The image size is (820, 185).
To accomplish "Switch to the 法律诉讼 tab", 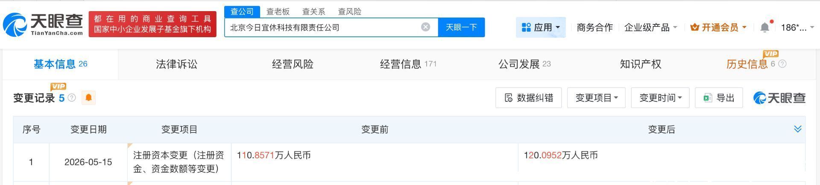I will tap(176, 64).
